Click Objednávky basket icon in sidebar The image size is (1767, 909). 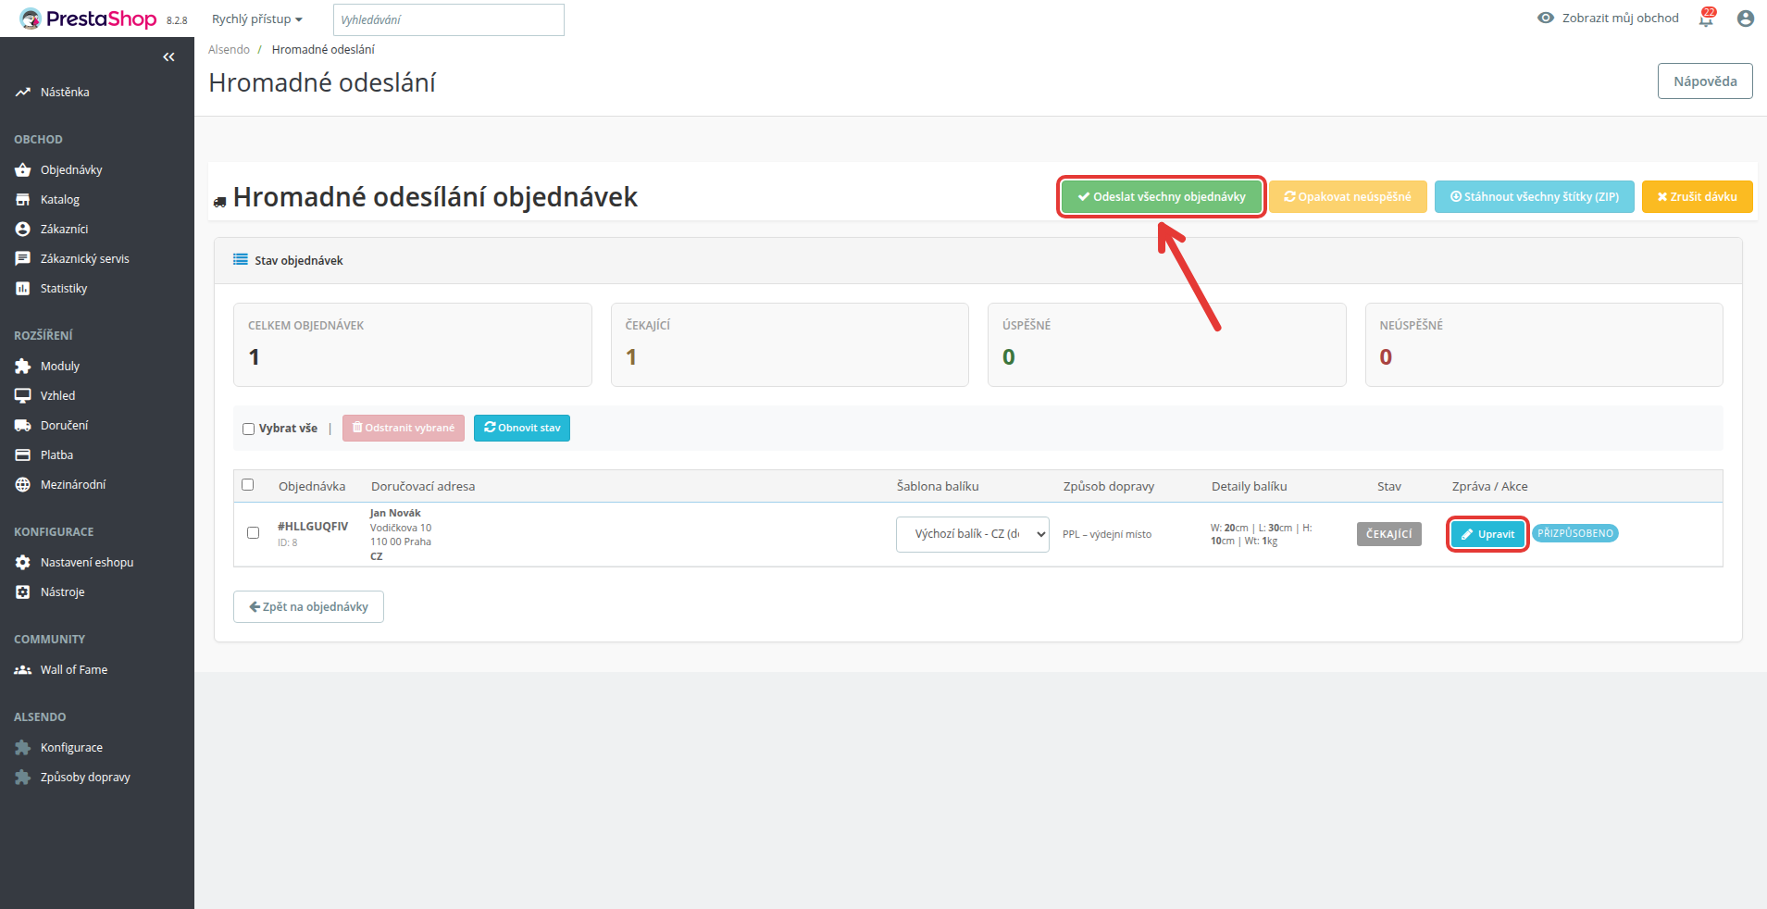tap(23, 170)
